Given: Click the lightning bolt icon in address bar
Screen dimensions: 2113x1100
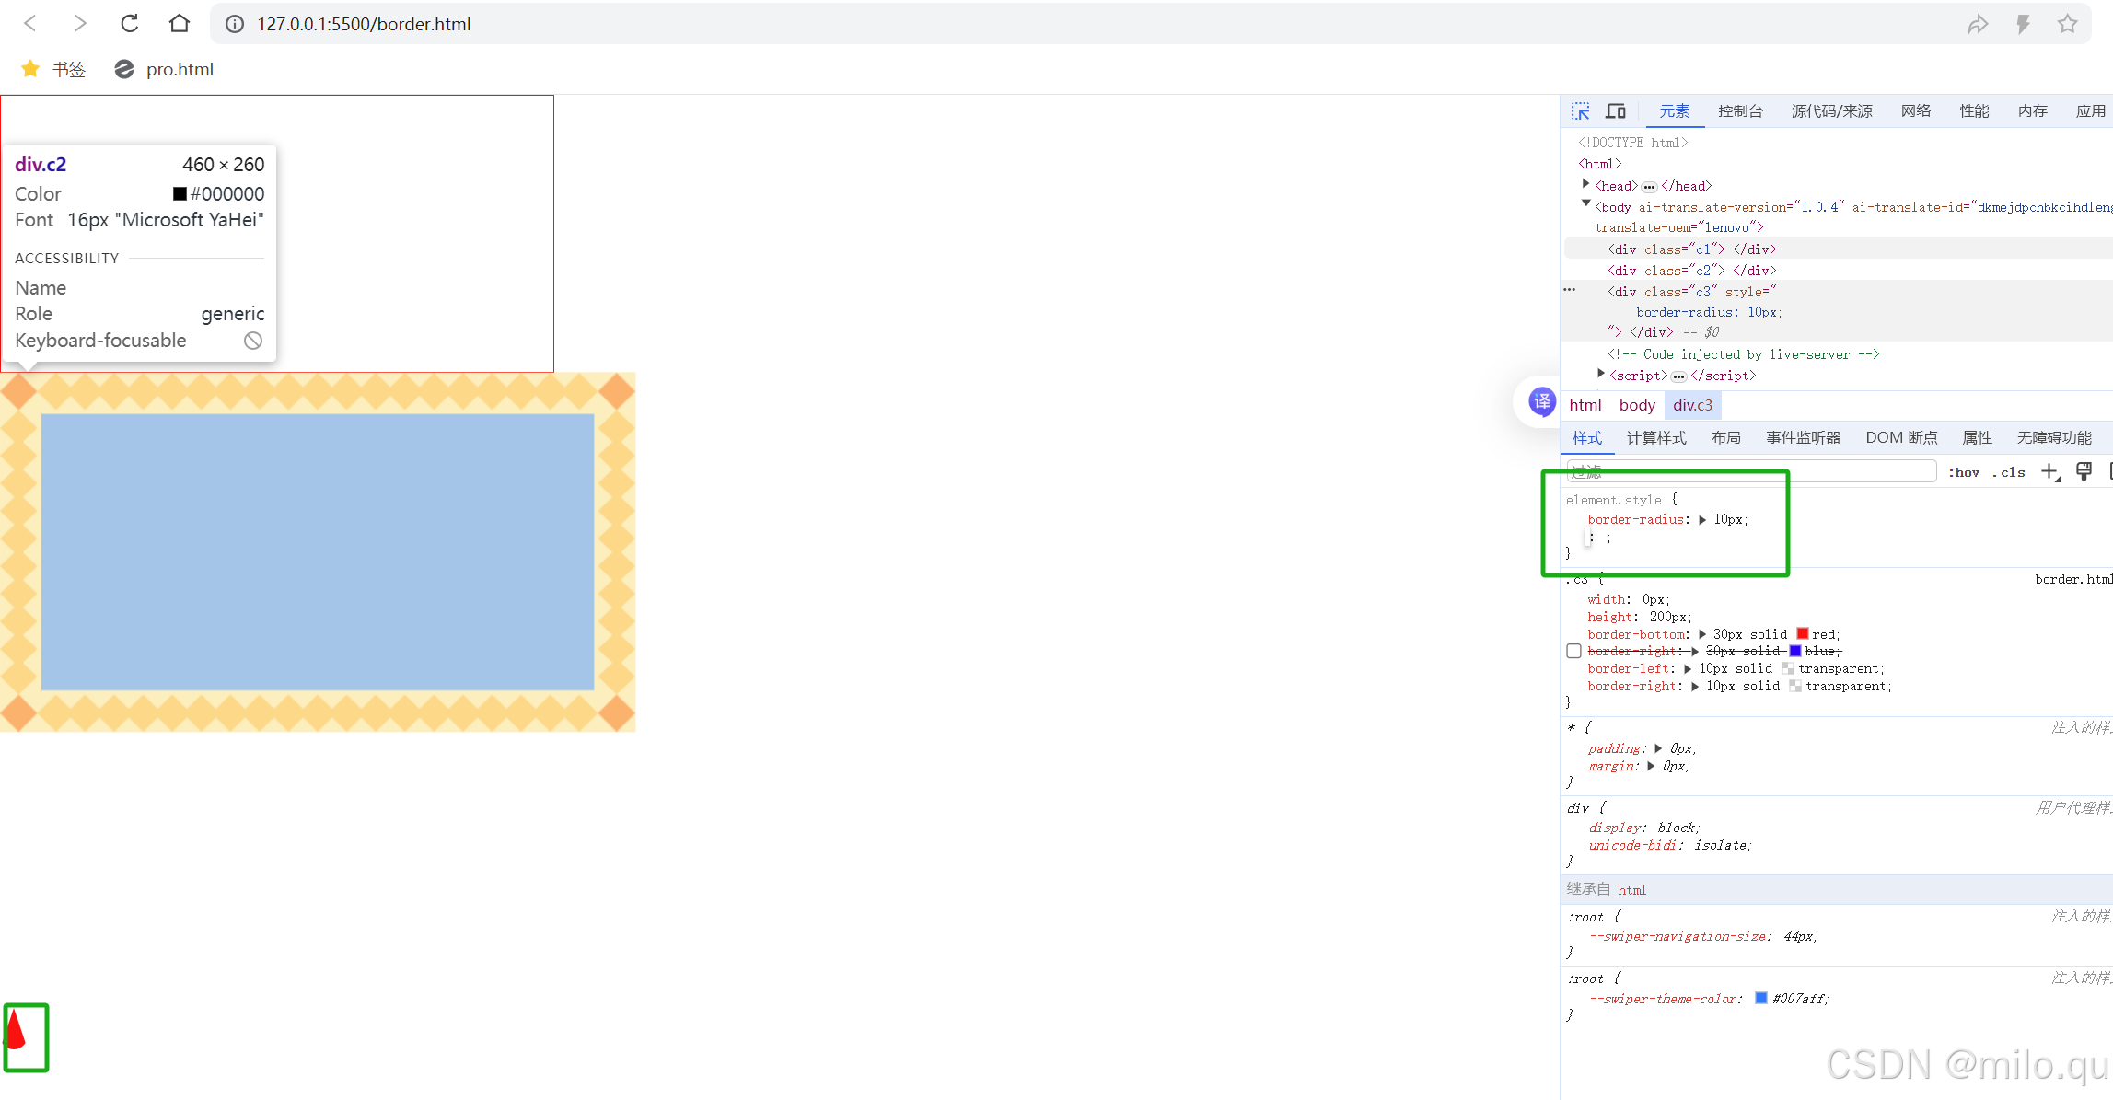Looking at the screenshot, I should click(2023, 24).
